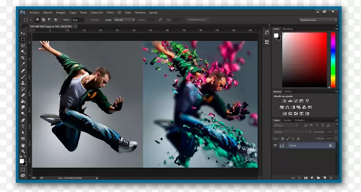Toggle lock position
The width and height of the screenshot is (361, 192).
click(293, 139)
